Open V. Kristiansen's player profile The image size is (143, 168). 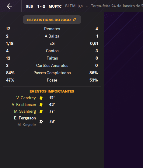24,104
